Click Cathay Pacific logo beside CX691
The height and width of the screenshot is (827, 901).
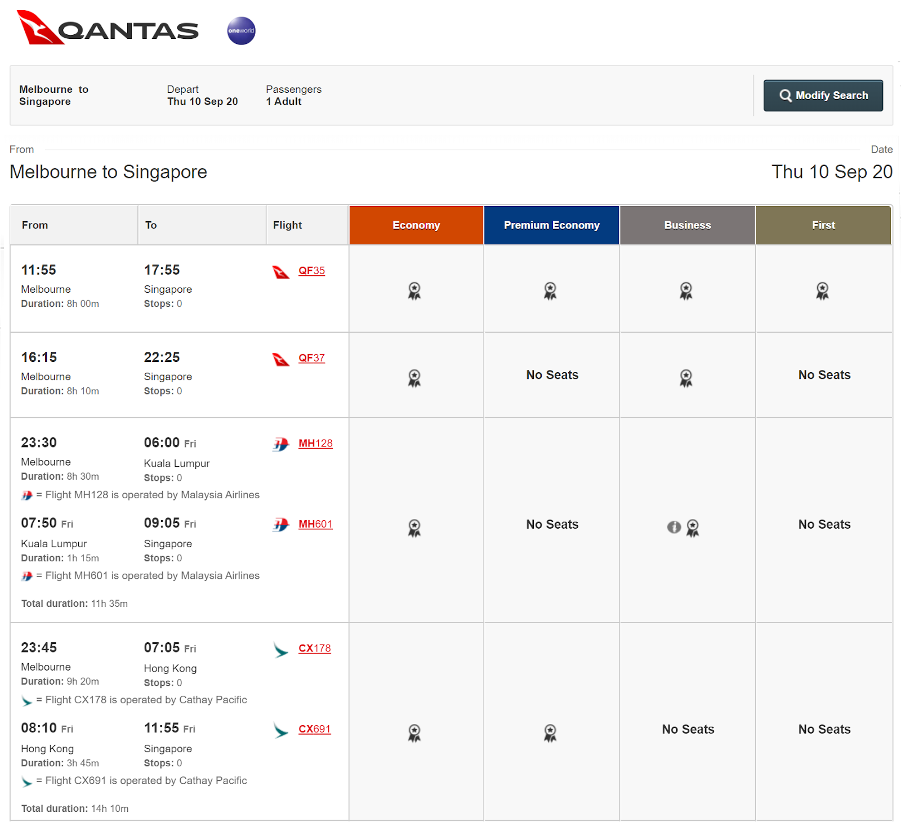click(280, 730)
